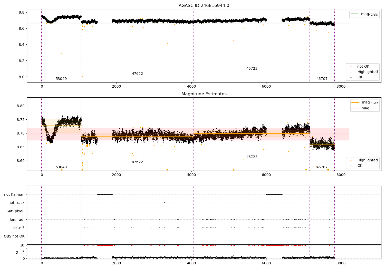The image size is (385, 269).
Task: Click the first 'not Kalman' bar near 1700
Action: click(x=105, y=194)
